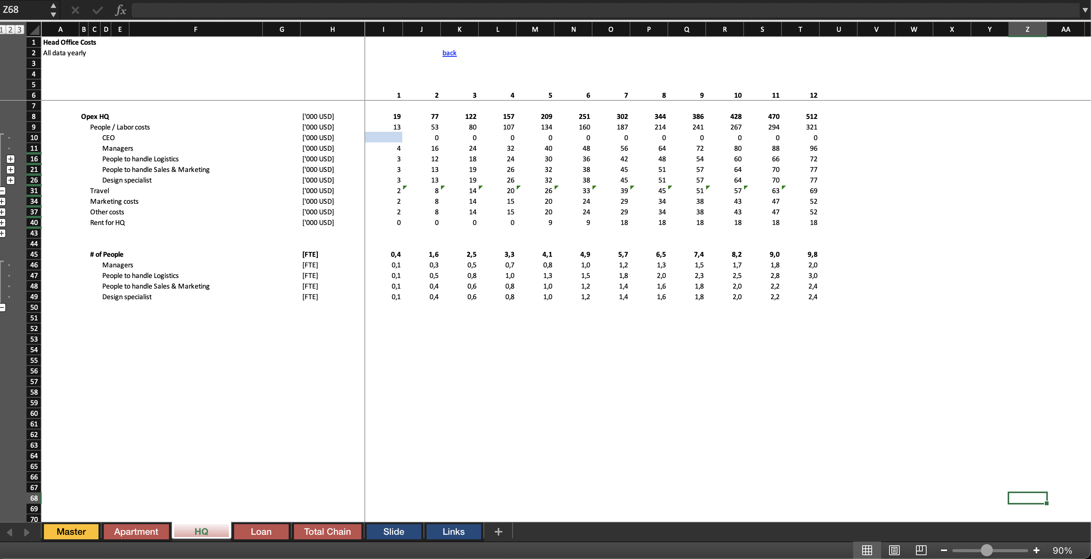Click the 'People / Labor costs' label
This screenshot has width=1091, height=559.
coord(120,127)
